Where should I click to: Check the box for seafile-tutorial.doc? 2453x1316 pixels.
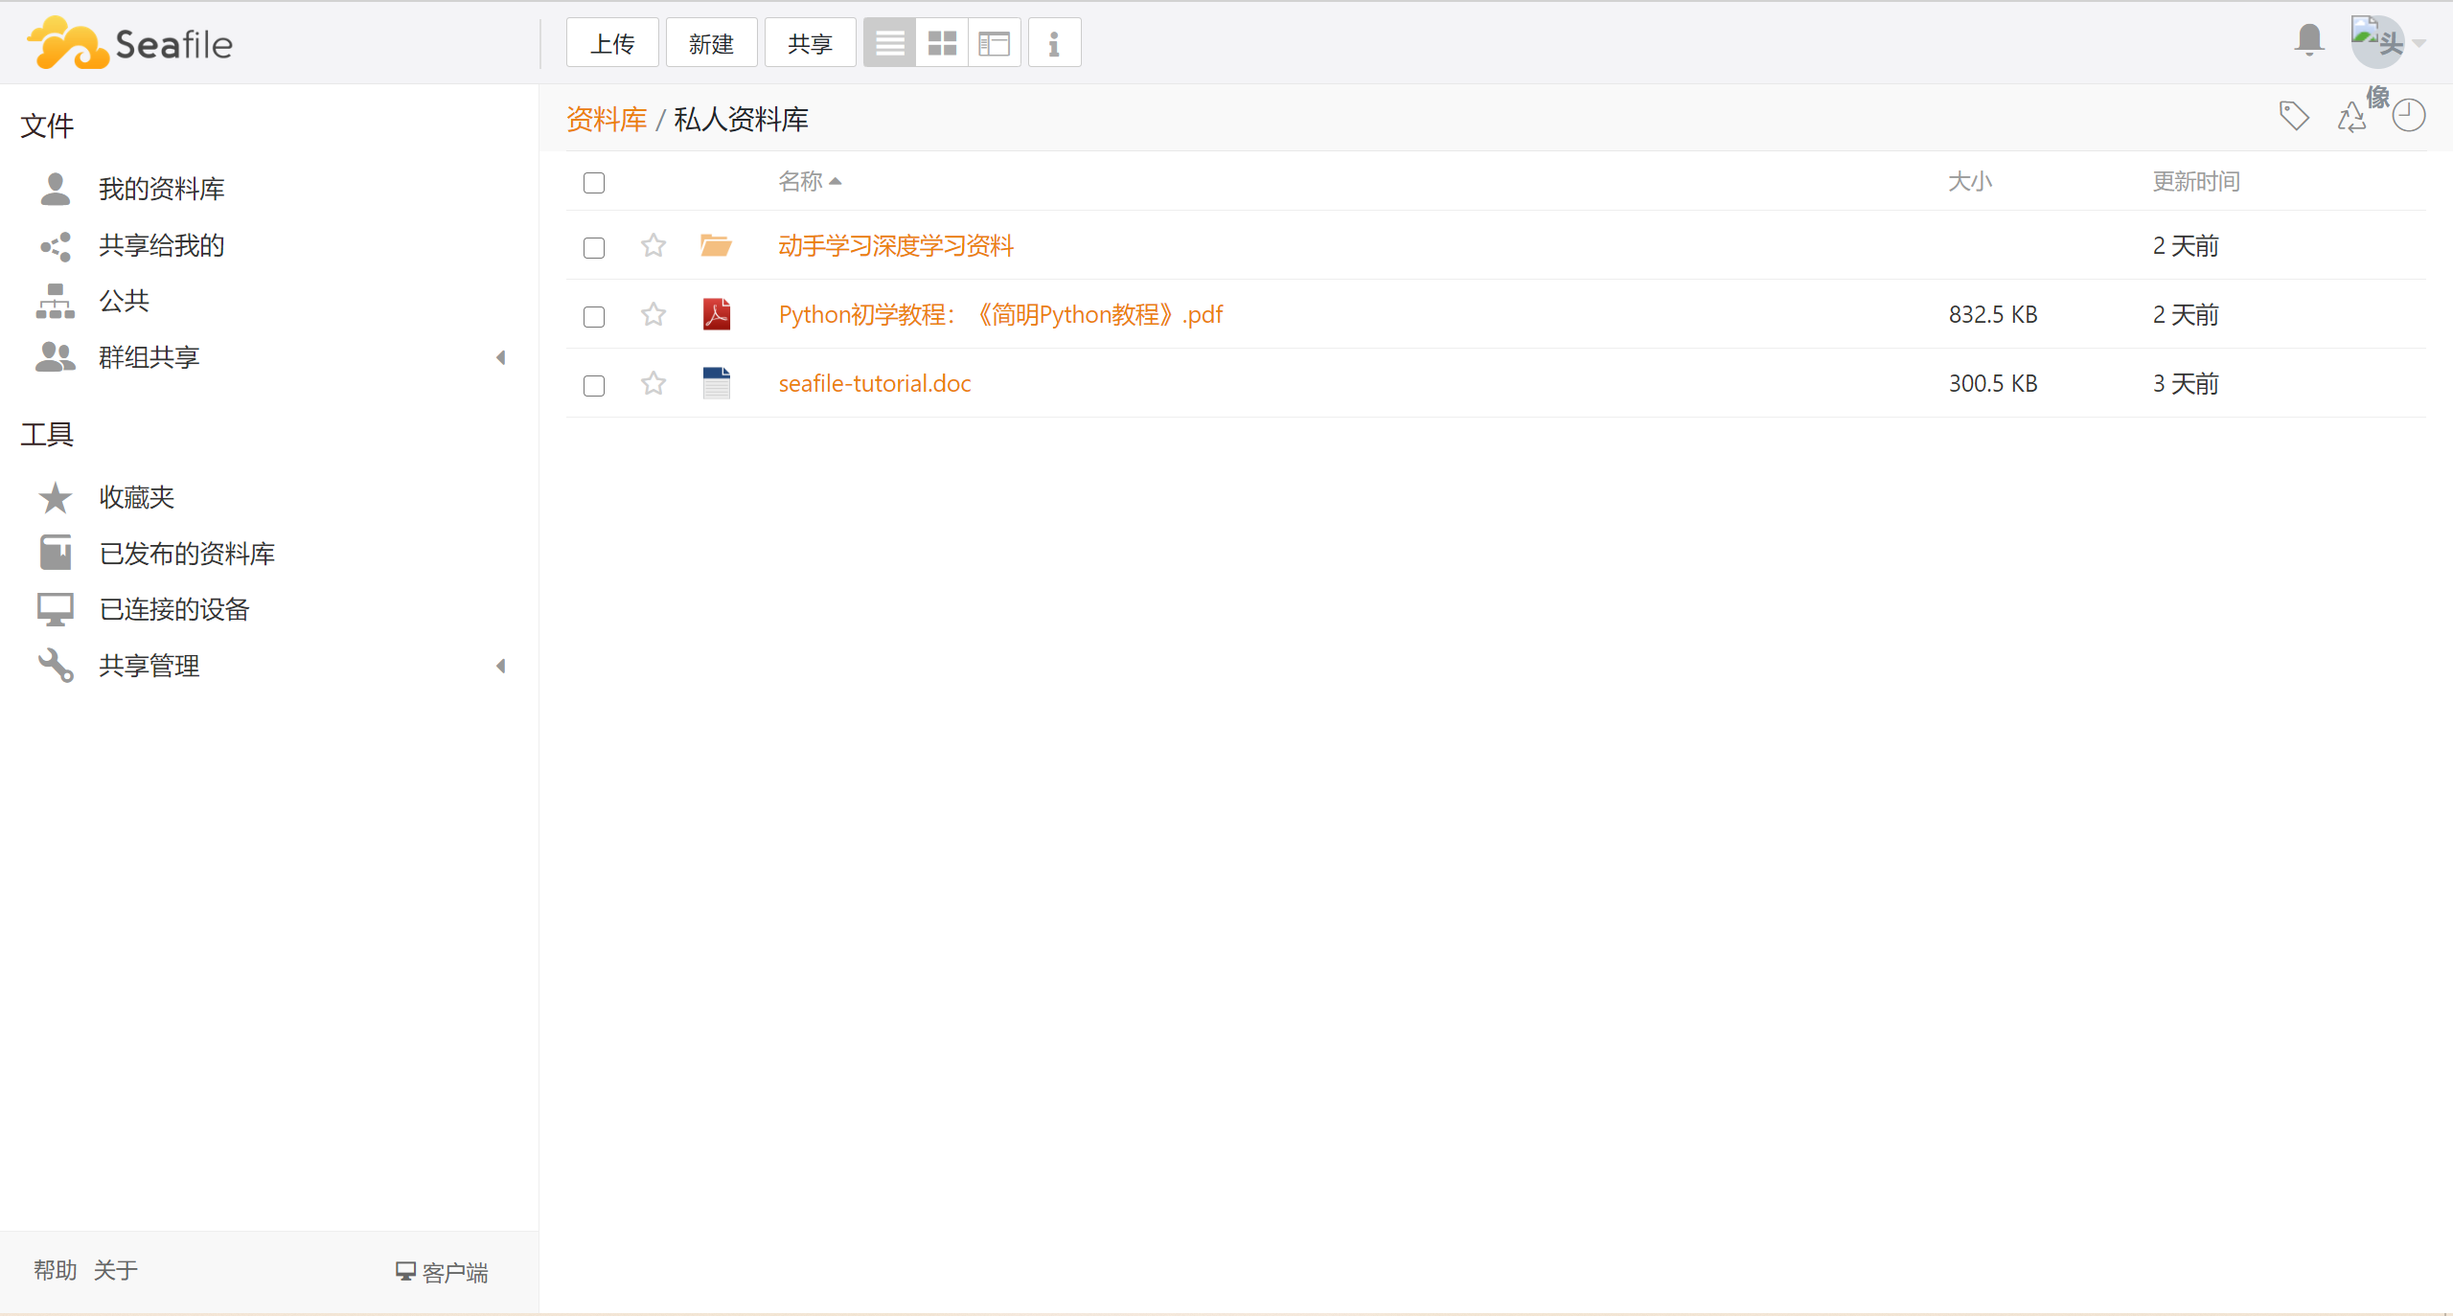pyautogui.click(x=594, y=386)
